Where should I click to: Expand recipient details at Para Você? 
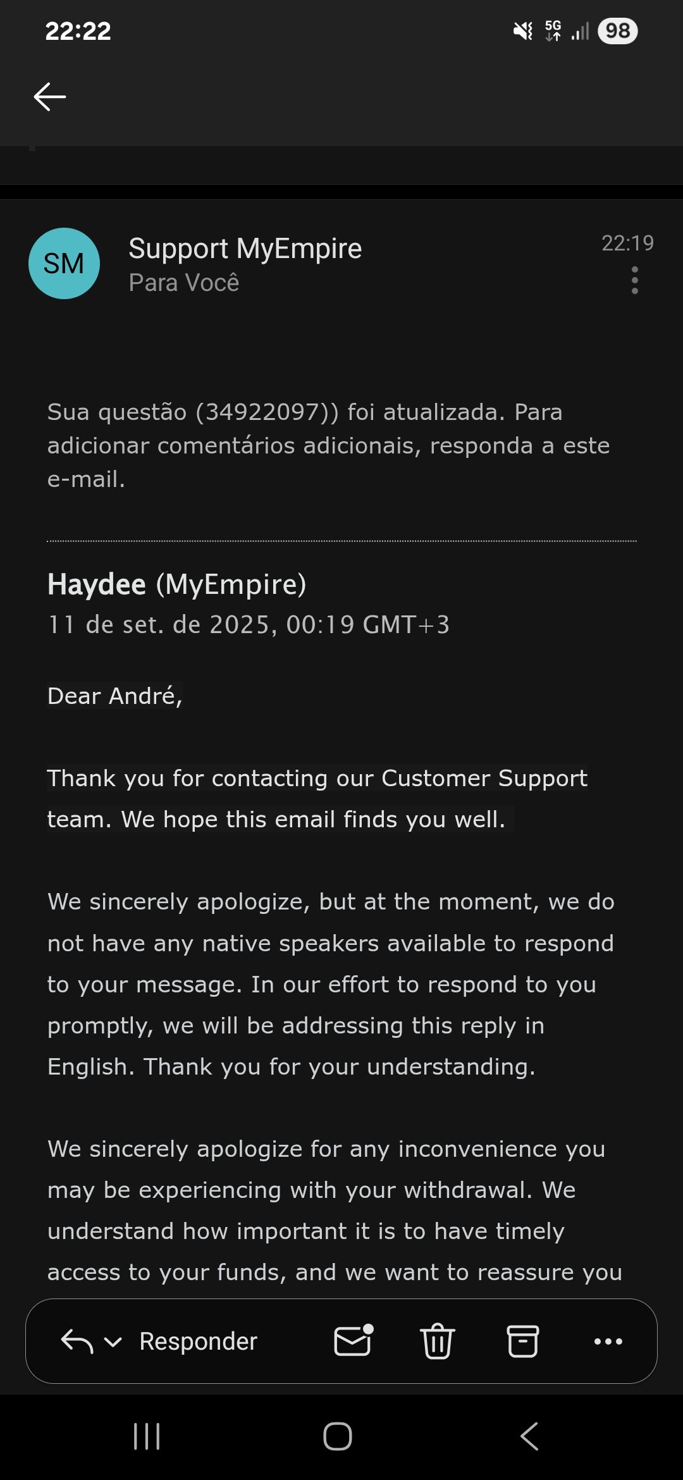184,283
